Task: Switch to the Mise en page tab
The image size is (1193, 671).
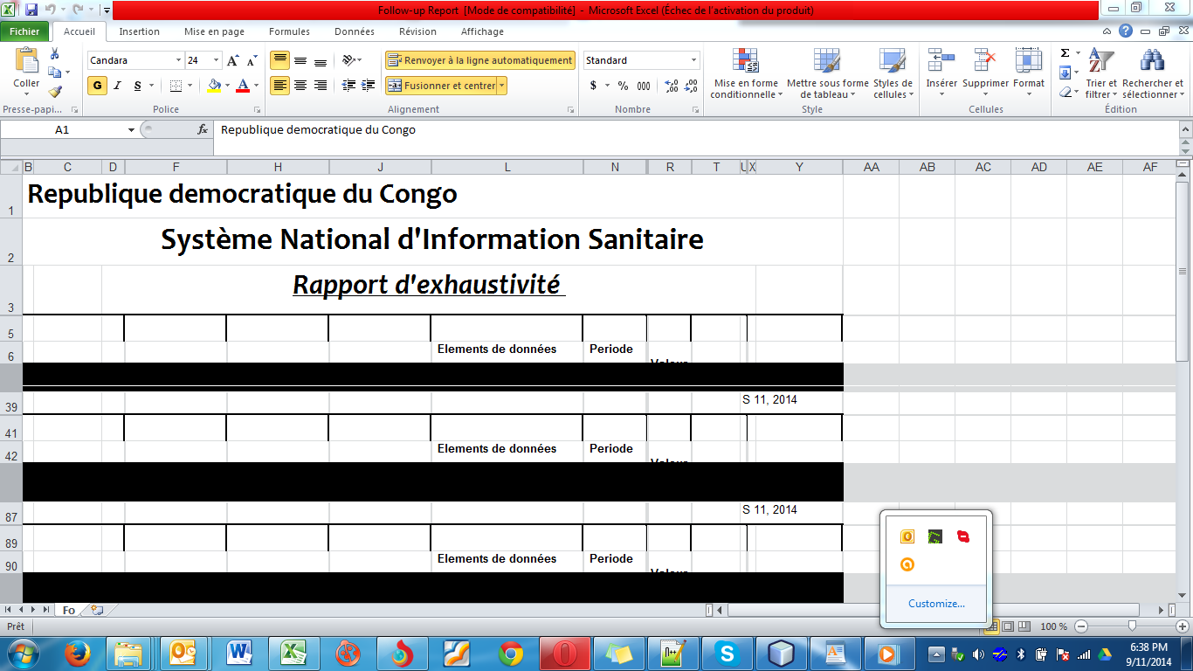Action: point(214,31)
